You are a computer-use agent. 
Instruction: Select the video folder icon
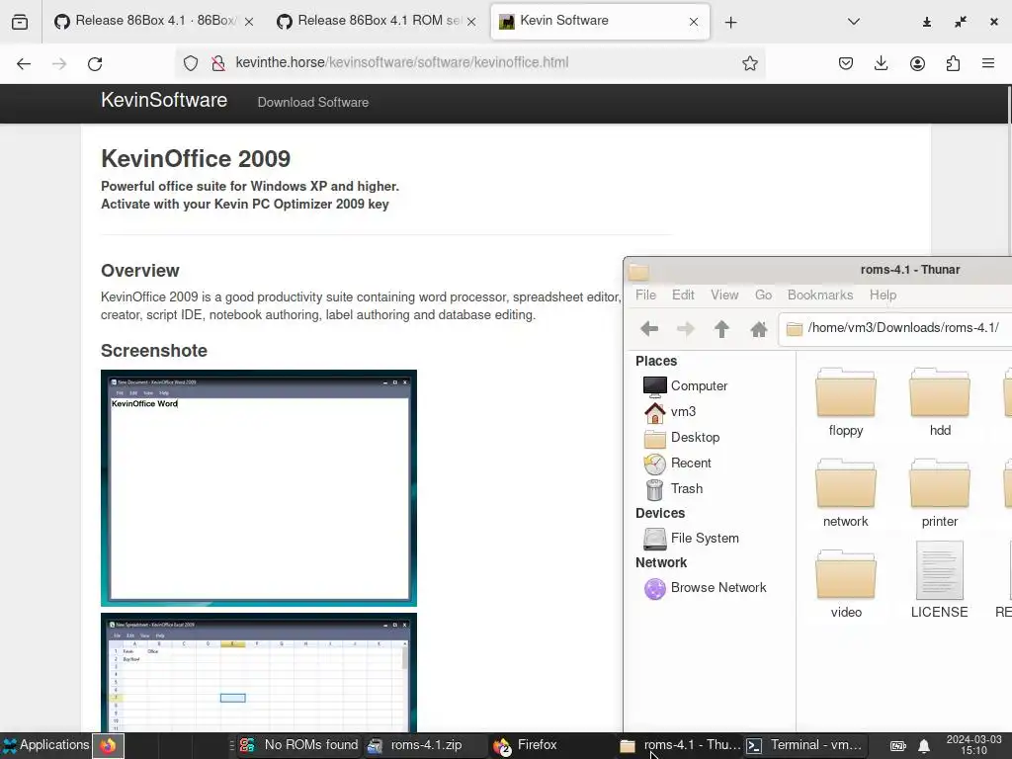point(846,575)
